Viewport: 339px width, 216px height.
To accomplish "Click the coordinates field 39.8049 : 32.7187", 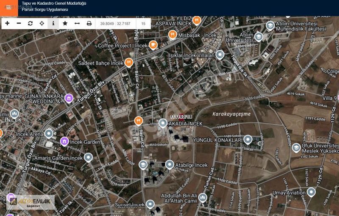I will tap(115, 24).
